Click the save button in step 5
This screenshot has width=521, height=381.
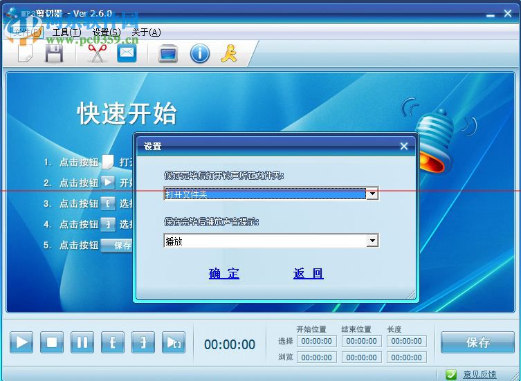tap(117, 245)
